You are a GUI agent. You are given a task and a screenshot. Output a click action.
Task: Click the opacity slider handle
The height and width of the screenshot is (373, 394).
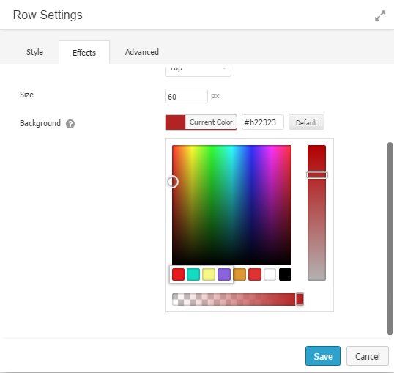[300, 299]
